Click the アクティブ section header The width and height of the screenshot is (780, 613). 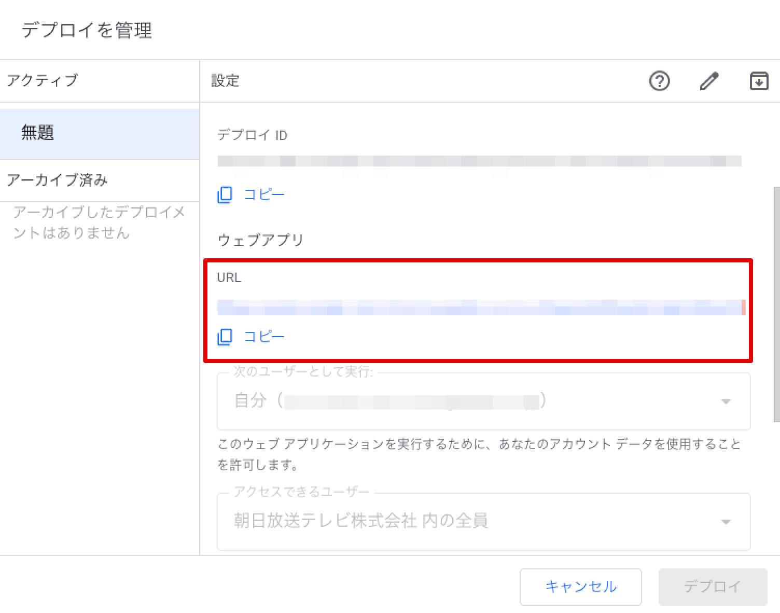click(x=43, y=80)
